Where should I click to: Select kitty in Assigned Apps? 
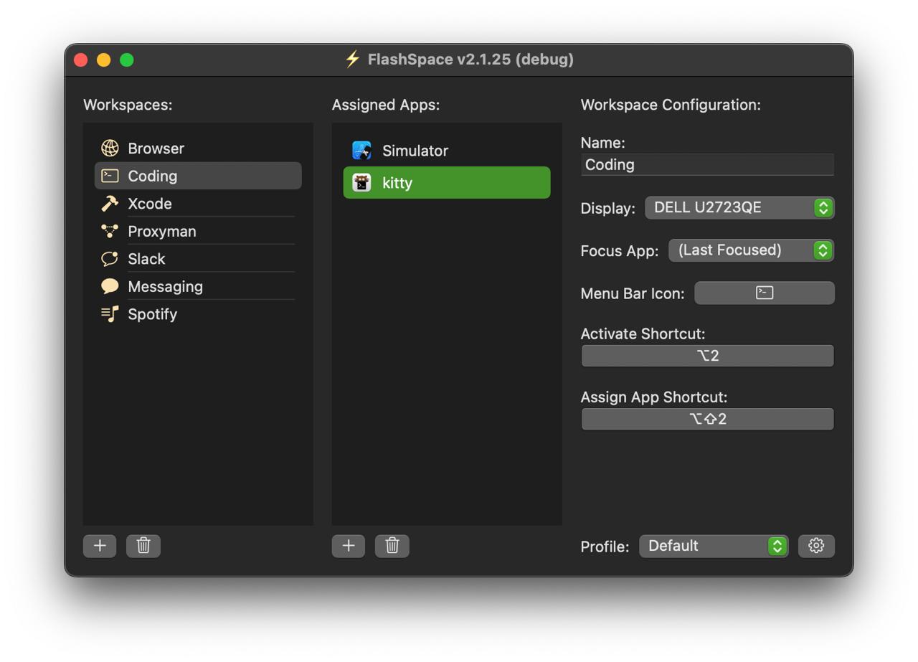[x=447, y=183]
